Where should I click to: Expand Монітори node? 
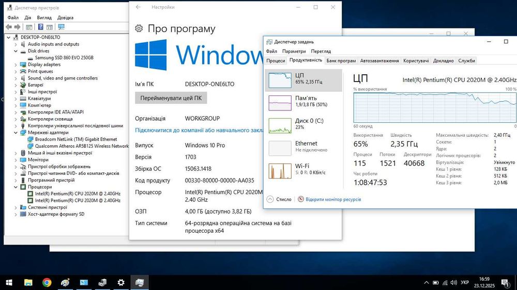click(x=16, y=159)
